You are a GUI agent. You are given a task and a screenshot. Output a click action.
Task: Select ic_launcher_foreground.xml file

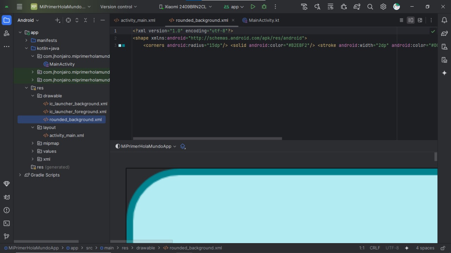(x=75, y=112)
